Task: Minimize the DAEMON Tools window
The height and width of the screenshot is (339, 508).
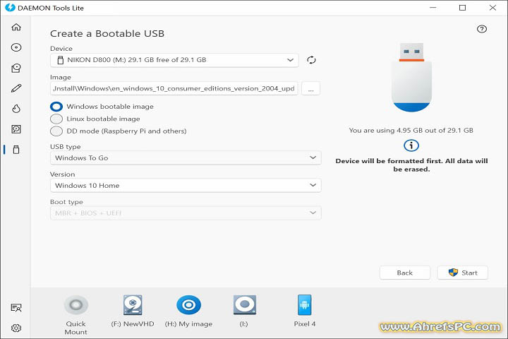Action: click(433, 8)
